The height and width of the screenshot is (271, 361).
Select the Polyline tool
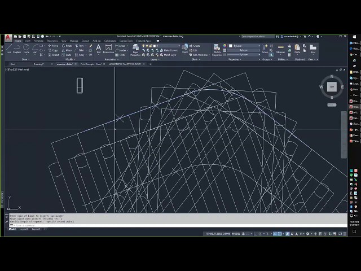coord(17,49)
